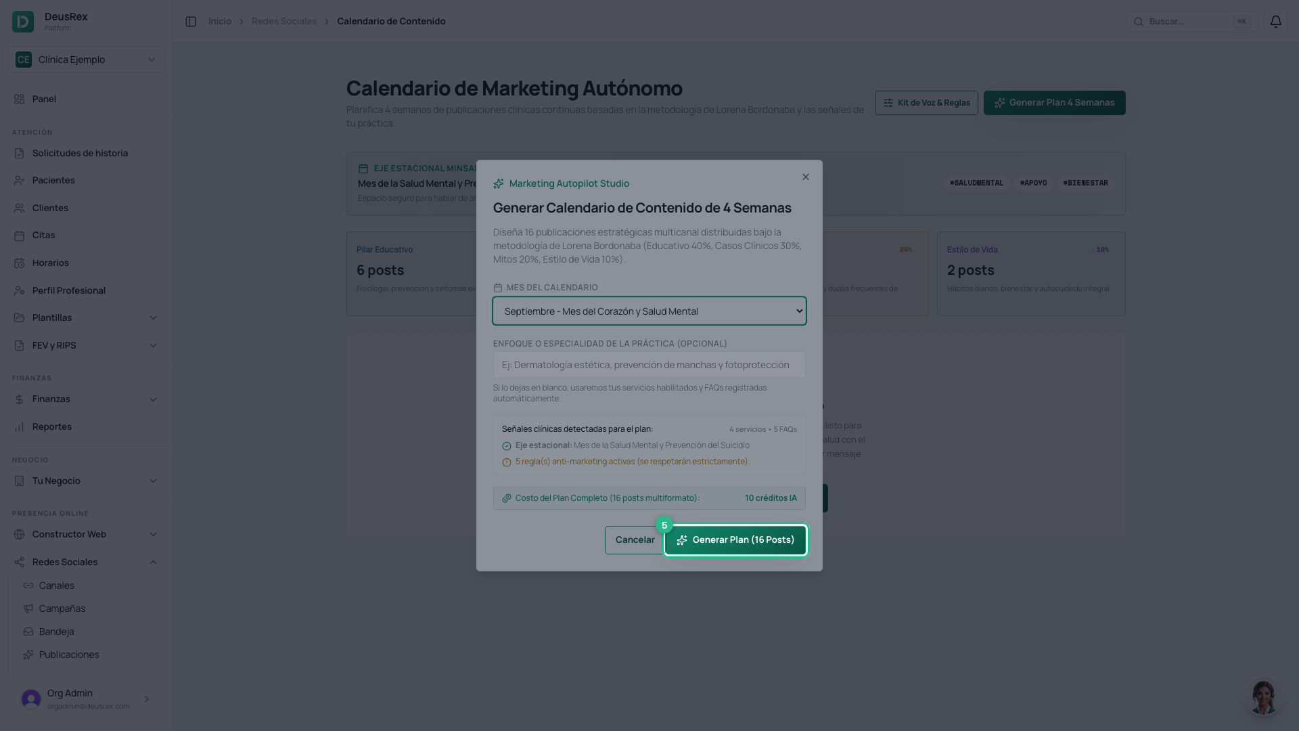Click the Pilar Educativo card title
The image size is (1299, 731).
tap(384, 250)
